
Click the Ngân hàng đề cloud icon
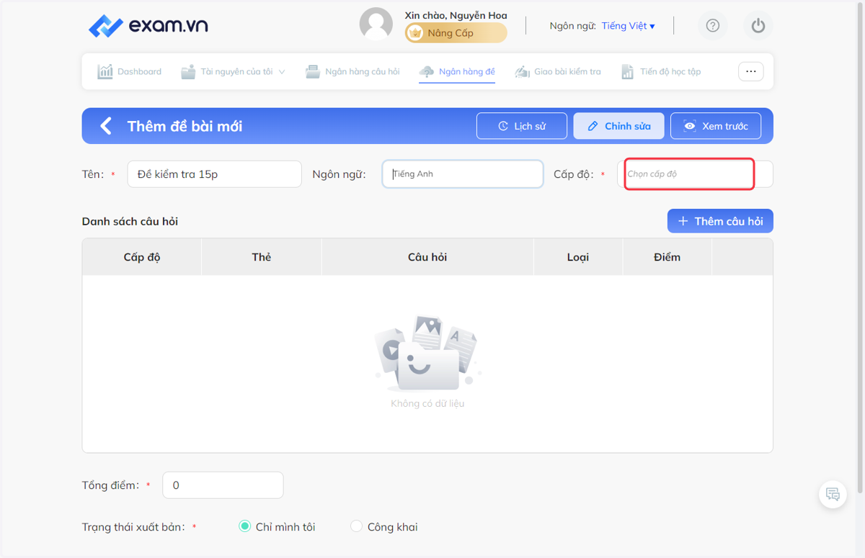point(427,71)
